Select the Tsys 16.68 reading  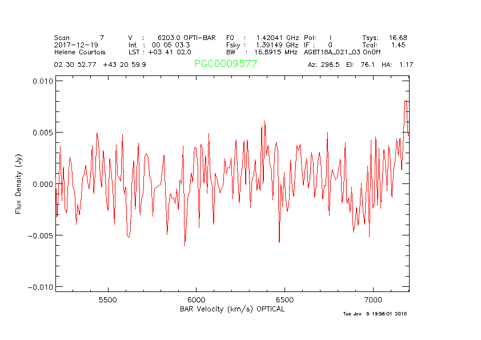tap(384, 38)
